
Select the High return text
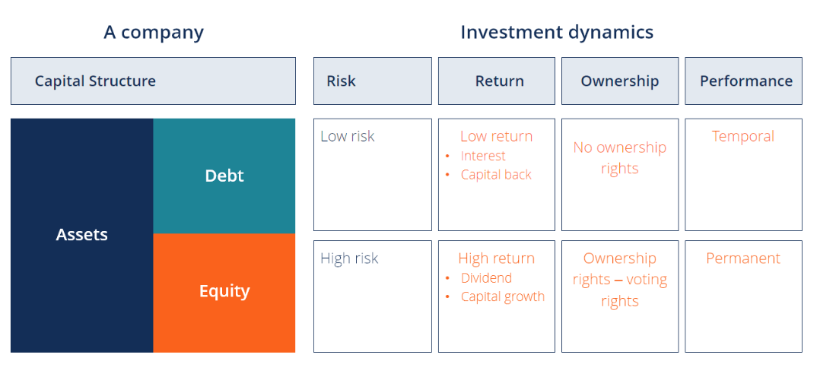click(x=497, y=258)
